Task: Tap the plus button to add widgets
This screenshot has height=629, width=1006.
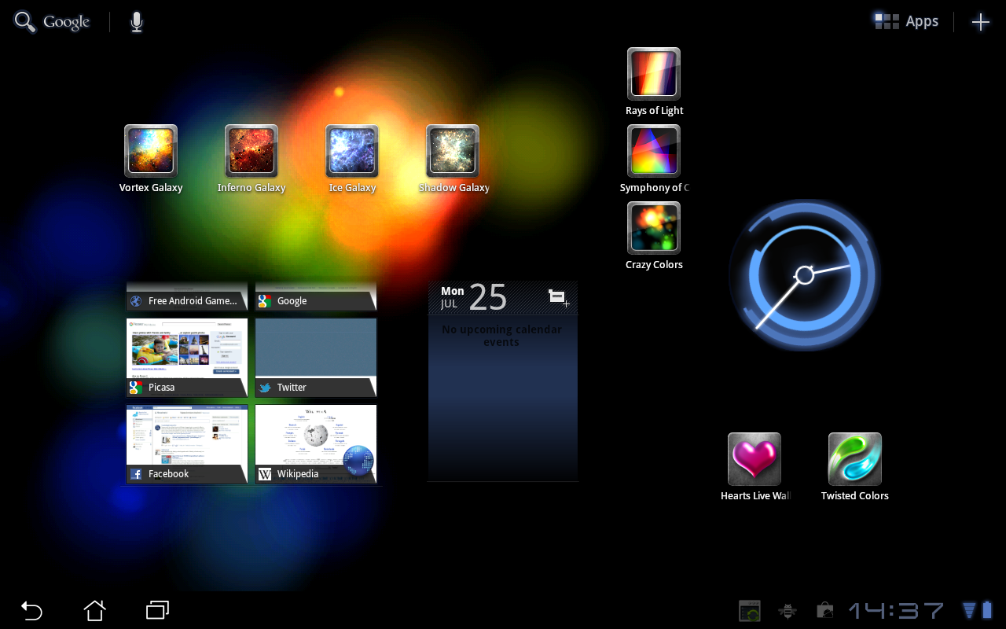Action: [980, 21]
